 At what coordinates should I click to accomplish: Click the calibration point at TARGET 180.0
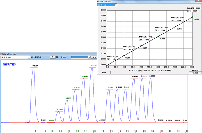pos(158,36)
